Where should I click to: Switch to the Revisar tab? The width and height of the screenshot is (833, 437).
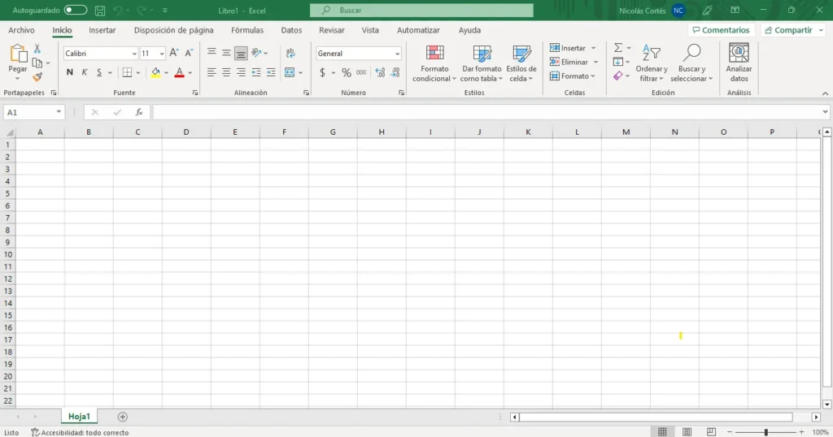332,30
